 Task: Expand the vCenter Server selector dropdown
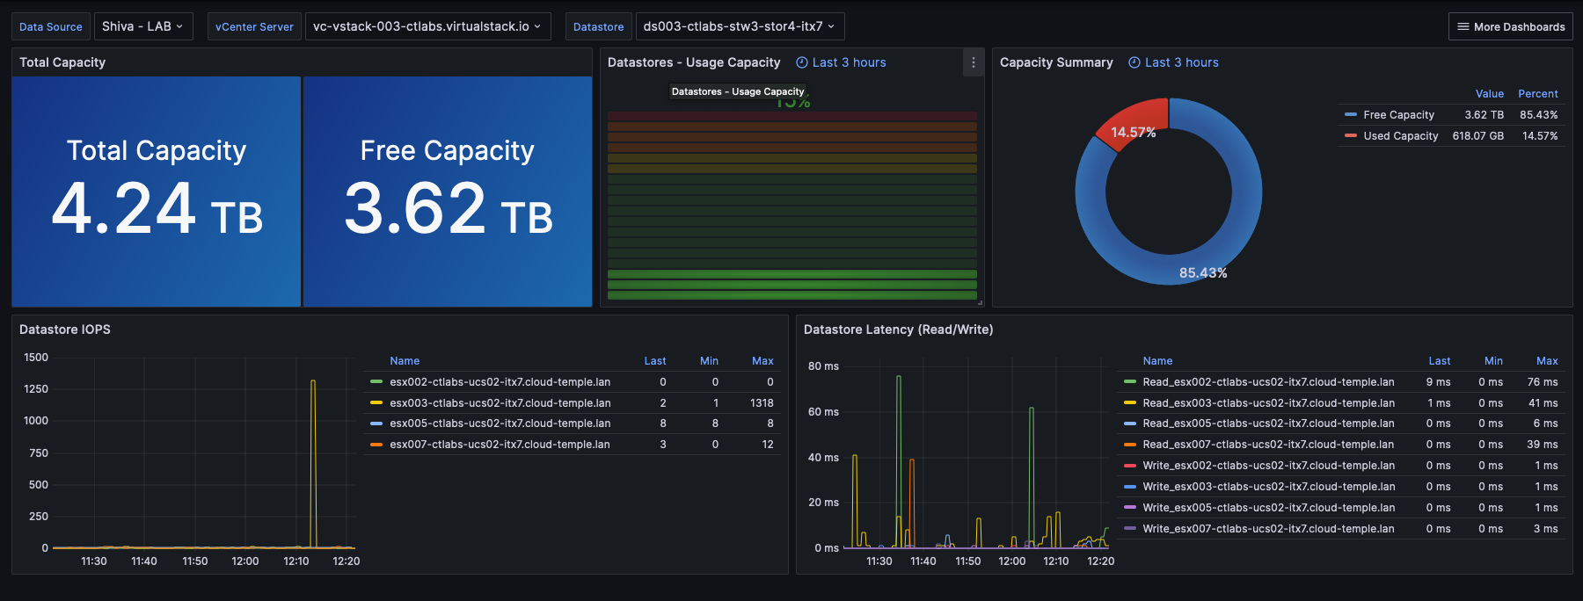click(x=427, y=26)
